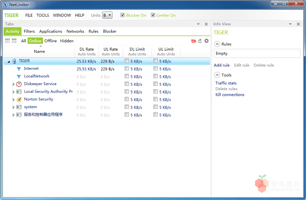The height and width of the screenshot is (200, 306).
Task: Switch to the Networks tab
Action: [75, 31]
